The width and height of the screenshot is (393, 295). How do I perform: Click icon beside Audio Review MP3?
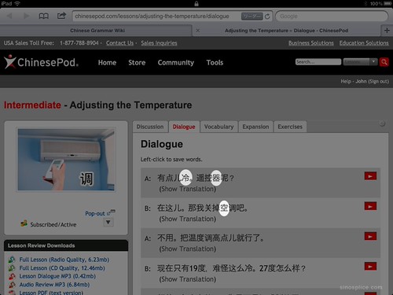(x=12, y=285)
